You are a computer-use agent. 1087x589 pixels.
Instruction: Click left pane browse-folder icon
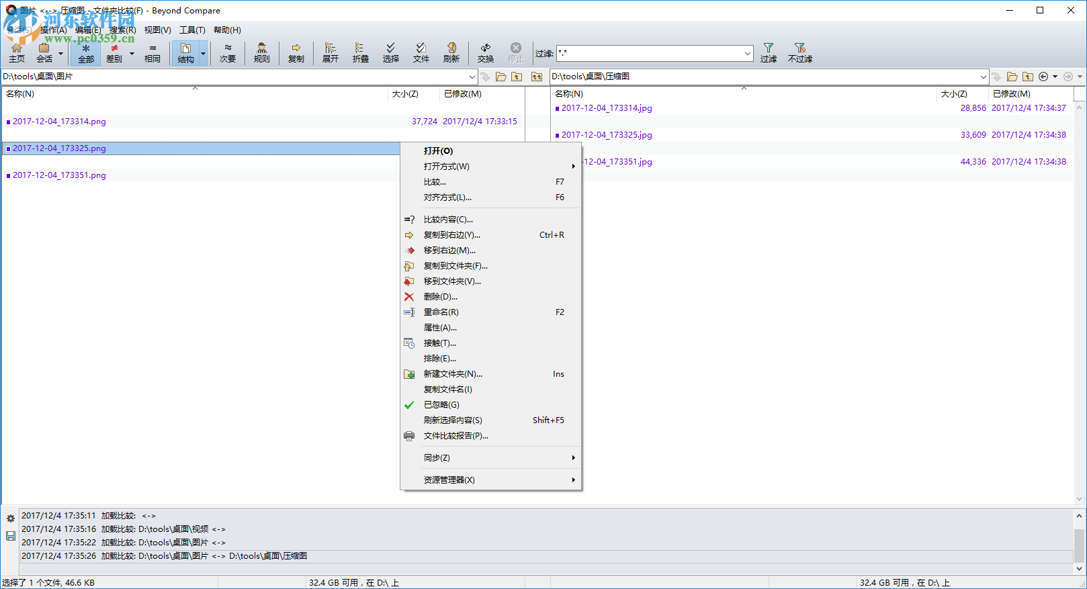pyautogui.click(x=501, y=77)
